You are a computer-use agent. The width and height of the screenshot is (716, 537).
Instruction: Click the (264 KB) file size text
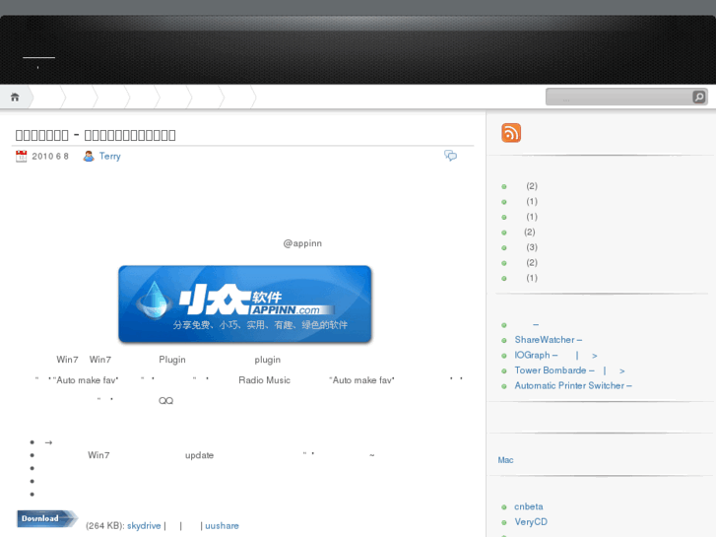point(104,525)
